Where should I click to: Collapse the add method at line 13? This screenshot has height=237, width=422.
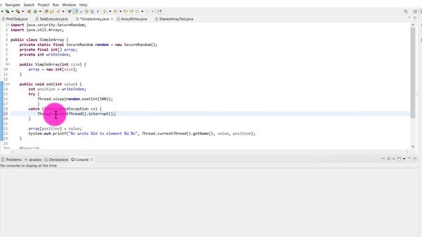(x=9, y=84)
